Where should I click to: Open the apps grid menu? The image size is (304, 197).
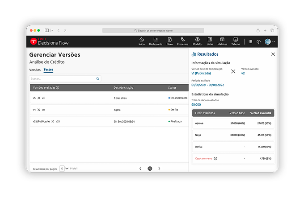pyautogui.click(x=250, y=41)
